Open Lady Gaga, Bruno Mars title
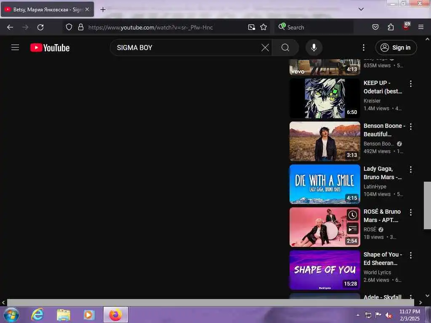Image resolution: width=431 pixels, height=323 pixels. click(382, 173)
